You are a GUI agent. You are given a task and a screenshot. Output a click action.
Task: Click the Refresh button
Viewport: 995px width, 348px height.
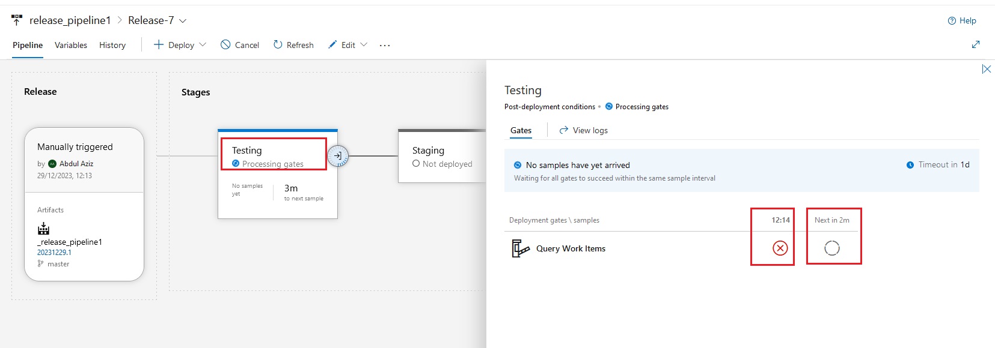click(x=293, y=45)
